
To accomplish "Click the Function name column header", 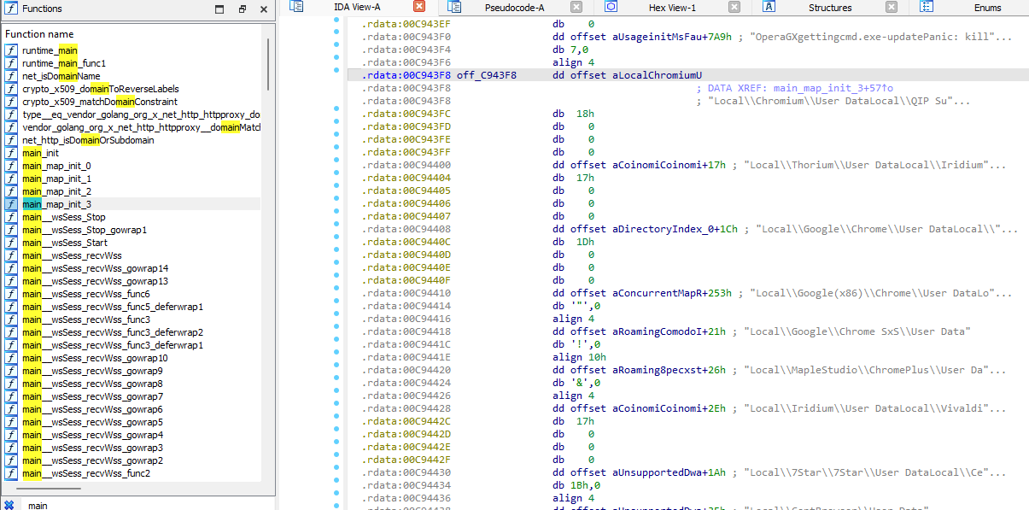I will [x=39, y=34].
